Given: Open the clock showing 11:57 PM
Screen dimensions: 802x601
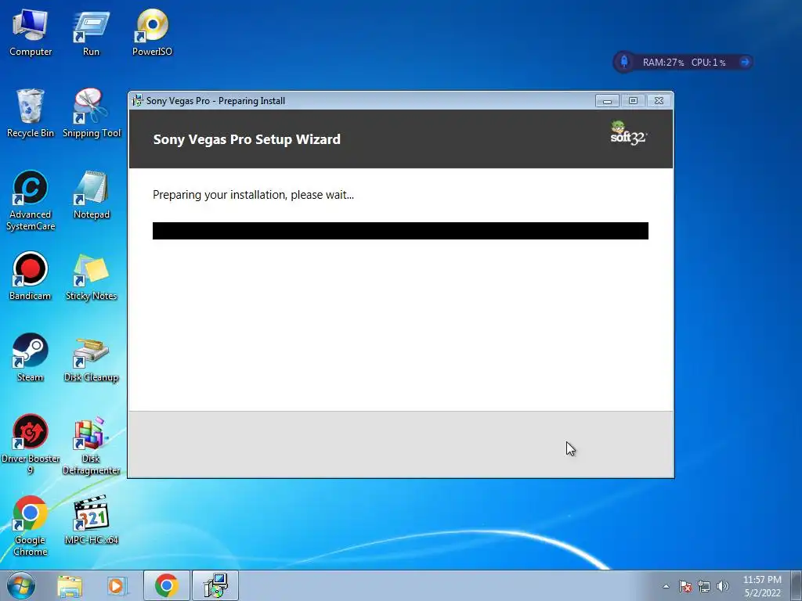Looking at the screenshot, I should [x=762, y=586].
